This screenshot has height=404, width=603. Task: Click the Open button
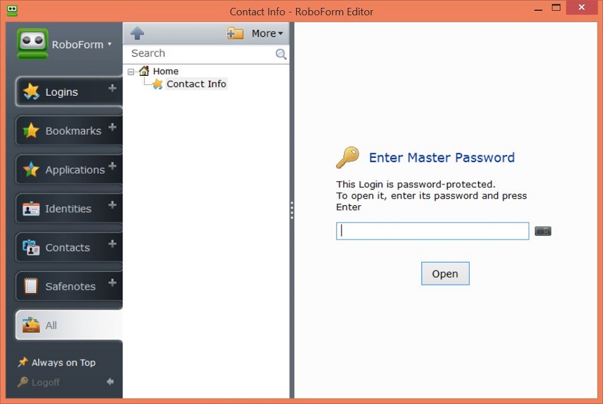click(446, 273)
